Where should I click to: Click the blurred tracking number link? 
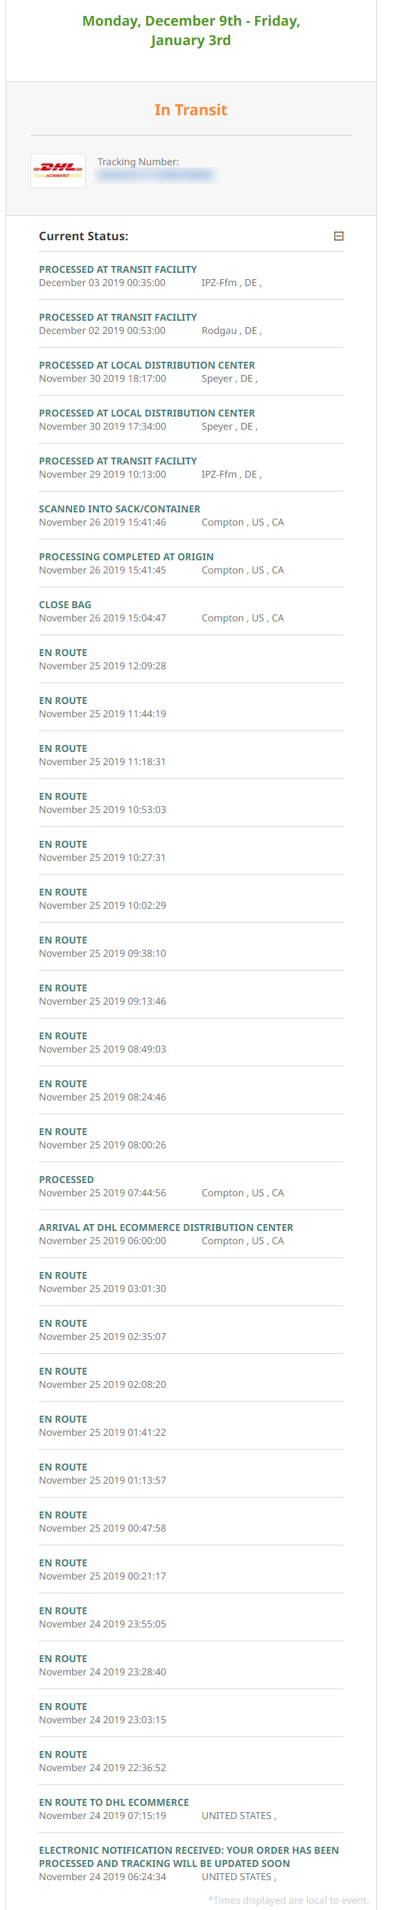click(156, 176)
